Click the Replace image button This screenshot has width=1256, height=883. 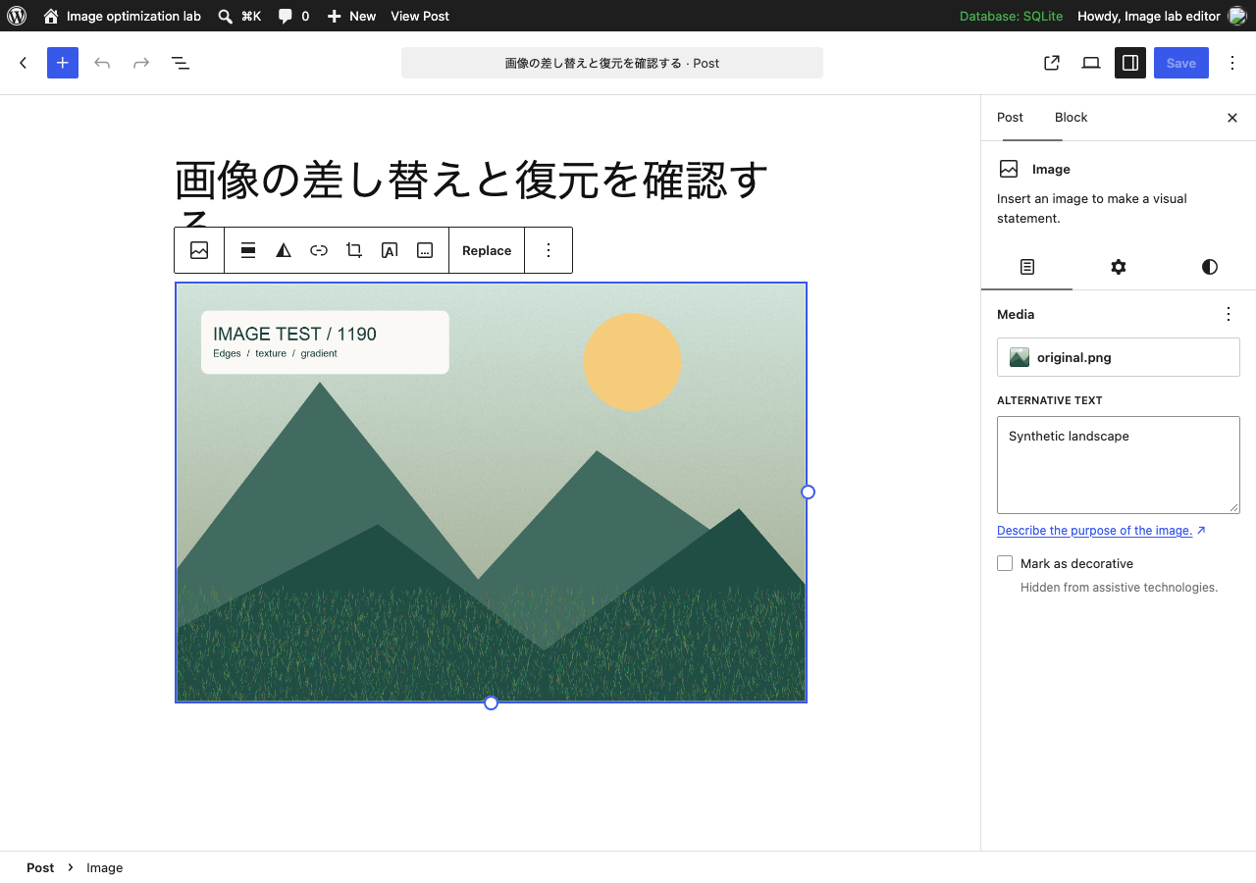(x=487, y=250)
